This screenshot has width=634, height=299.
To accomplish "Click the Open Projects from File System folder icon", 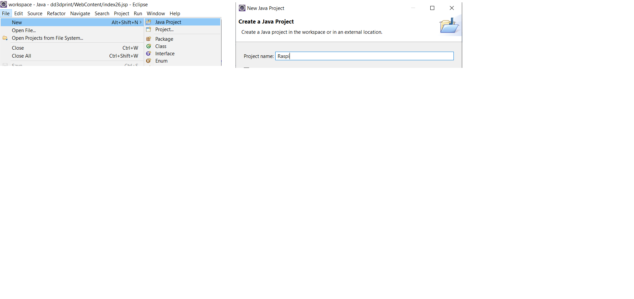I will pos(5,38).
